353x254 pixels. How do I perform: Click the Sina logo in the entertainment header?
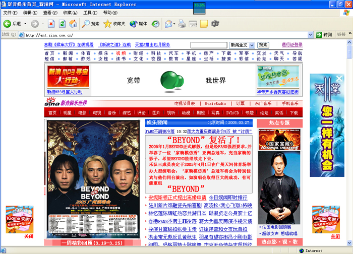52,102
